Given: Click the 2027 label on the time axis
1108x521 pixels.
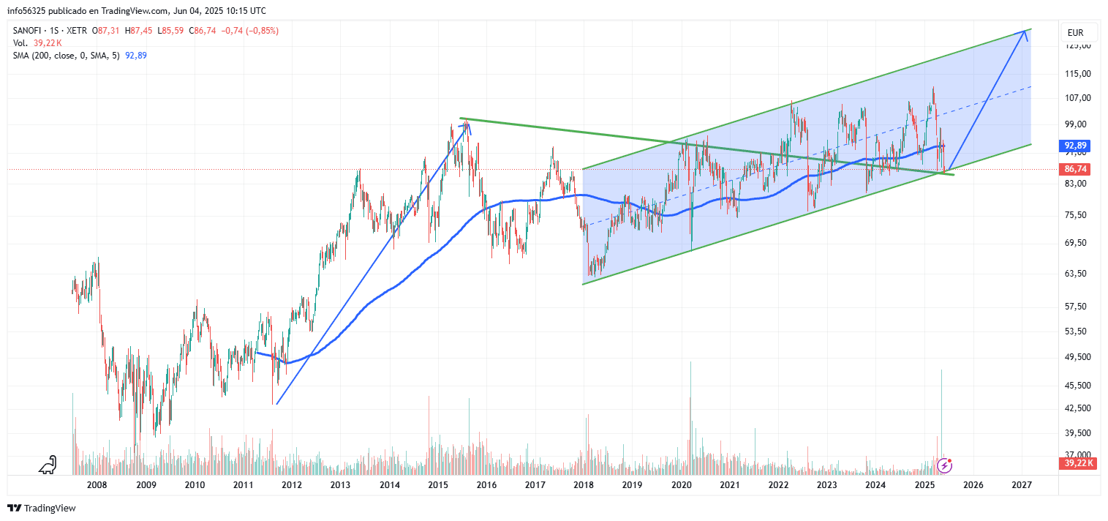Looking at the screenshot, I should [x=1022, y=485].
